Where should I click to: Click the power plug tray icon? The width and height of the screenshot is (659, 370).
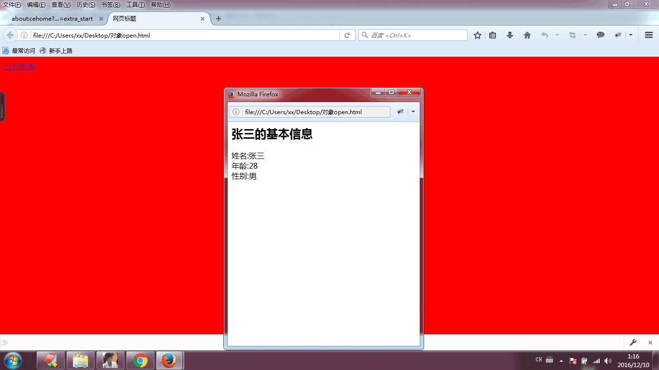tap(584, 360)
